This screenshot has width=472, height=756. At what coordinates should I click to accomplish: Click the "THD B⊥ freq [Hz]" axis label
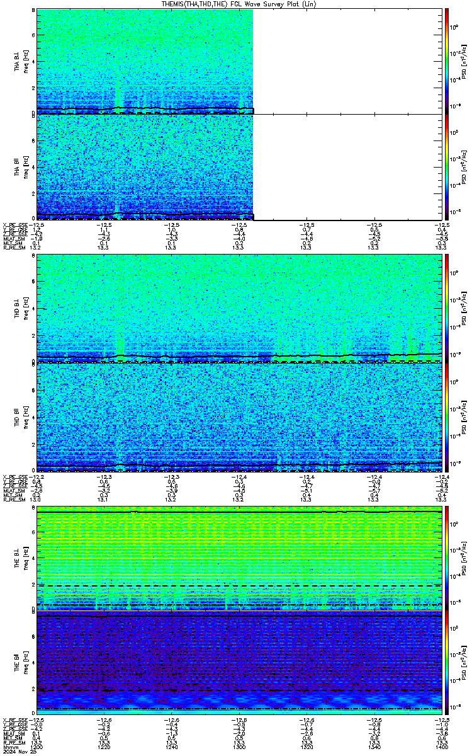point(21,308)
